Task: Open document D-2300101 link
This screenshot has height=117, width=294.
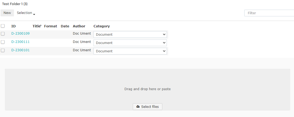Action: click(20, 50)
